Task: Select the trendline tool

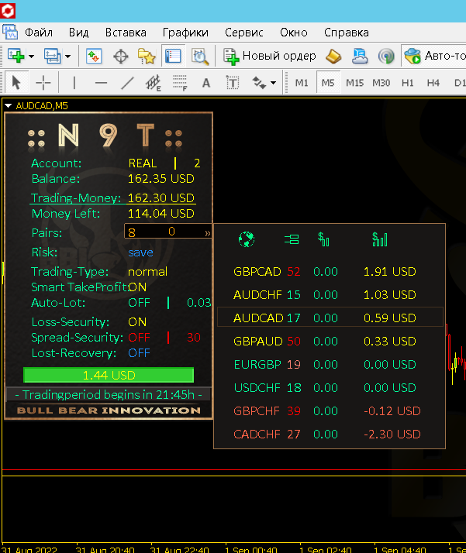Action: (127, 83)
